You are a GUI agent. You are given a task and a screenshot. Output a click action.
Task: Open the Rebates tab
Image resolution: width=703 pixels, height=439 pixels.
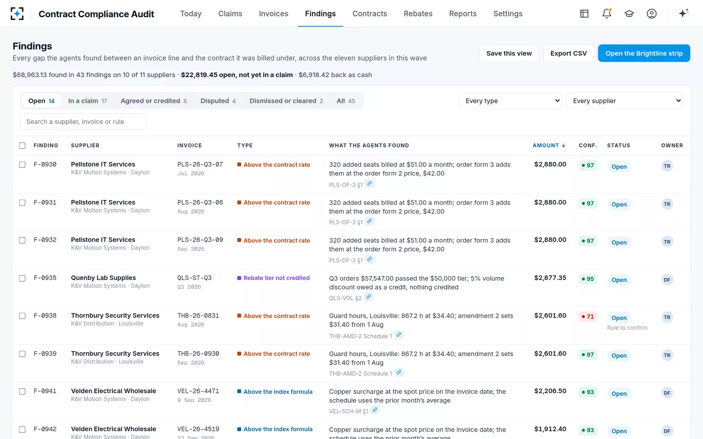(x=418, y=14)
